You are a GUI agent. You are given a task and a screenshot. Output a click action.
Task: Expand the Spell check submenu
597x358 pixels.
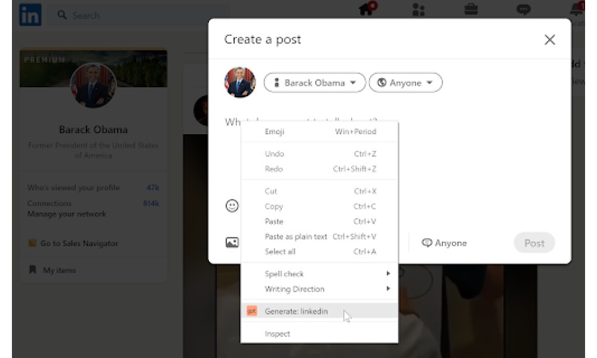(319, 273)
